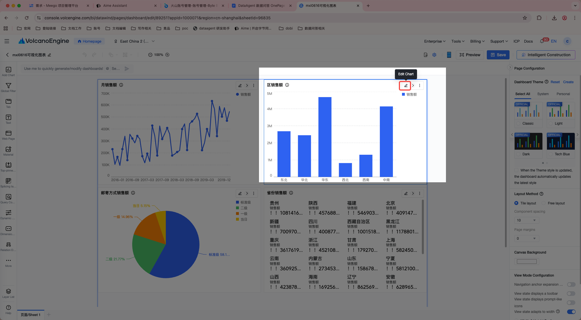581x320 pixels.
Task: Toggle View state adapts to width
Action: point(571,312)
